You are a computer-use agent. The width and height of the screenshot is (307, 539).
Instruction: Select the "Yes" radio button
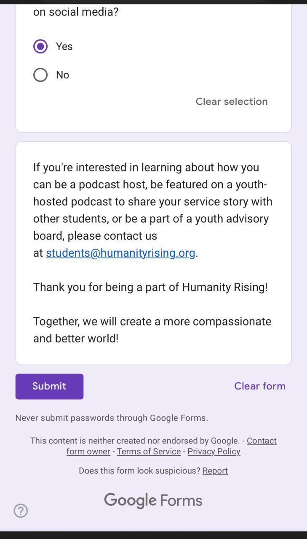40,46
